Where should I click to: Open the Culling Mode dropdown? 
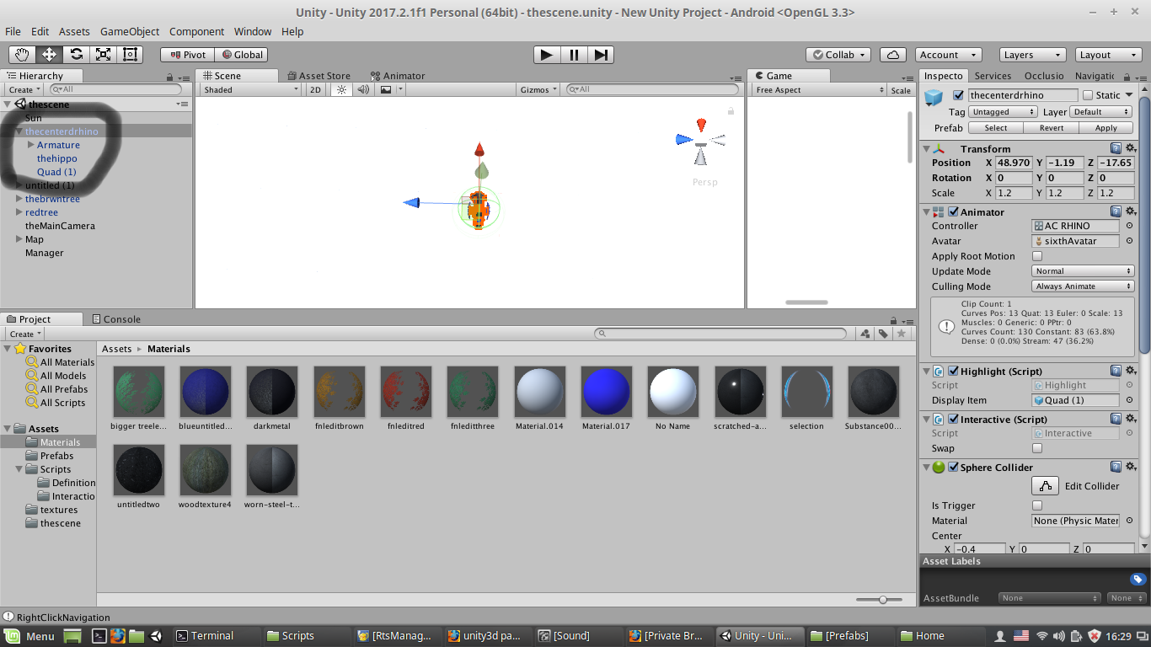(1084, 286)
